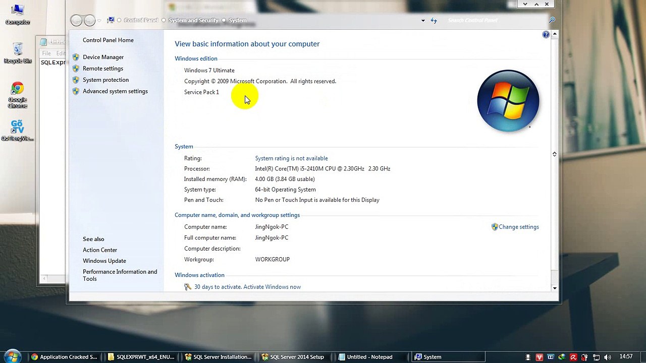Open the System protection link

pyautogui.click(x=105, y=80)
